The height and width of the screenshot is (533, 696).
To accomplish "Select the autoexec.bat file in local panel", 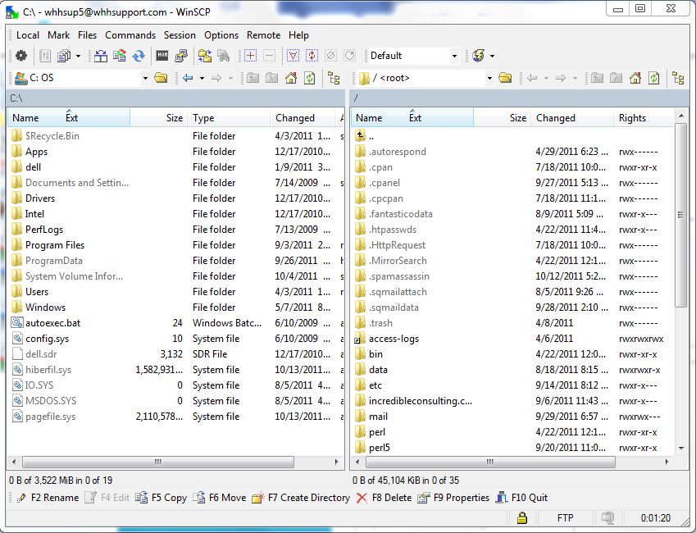I will click(x=52, y=323).
